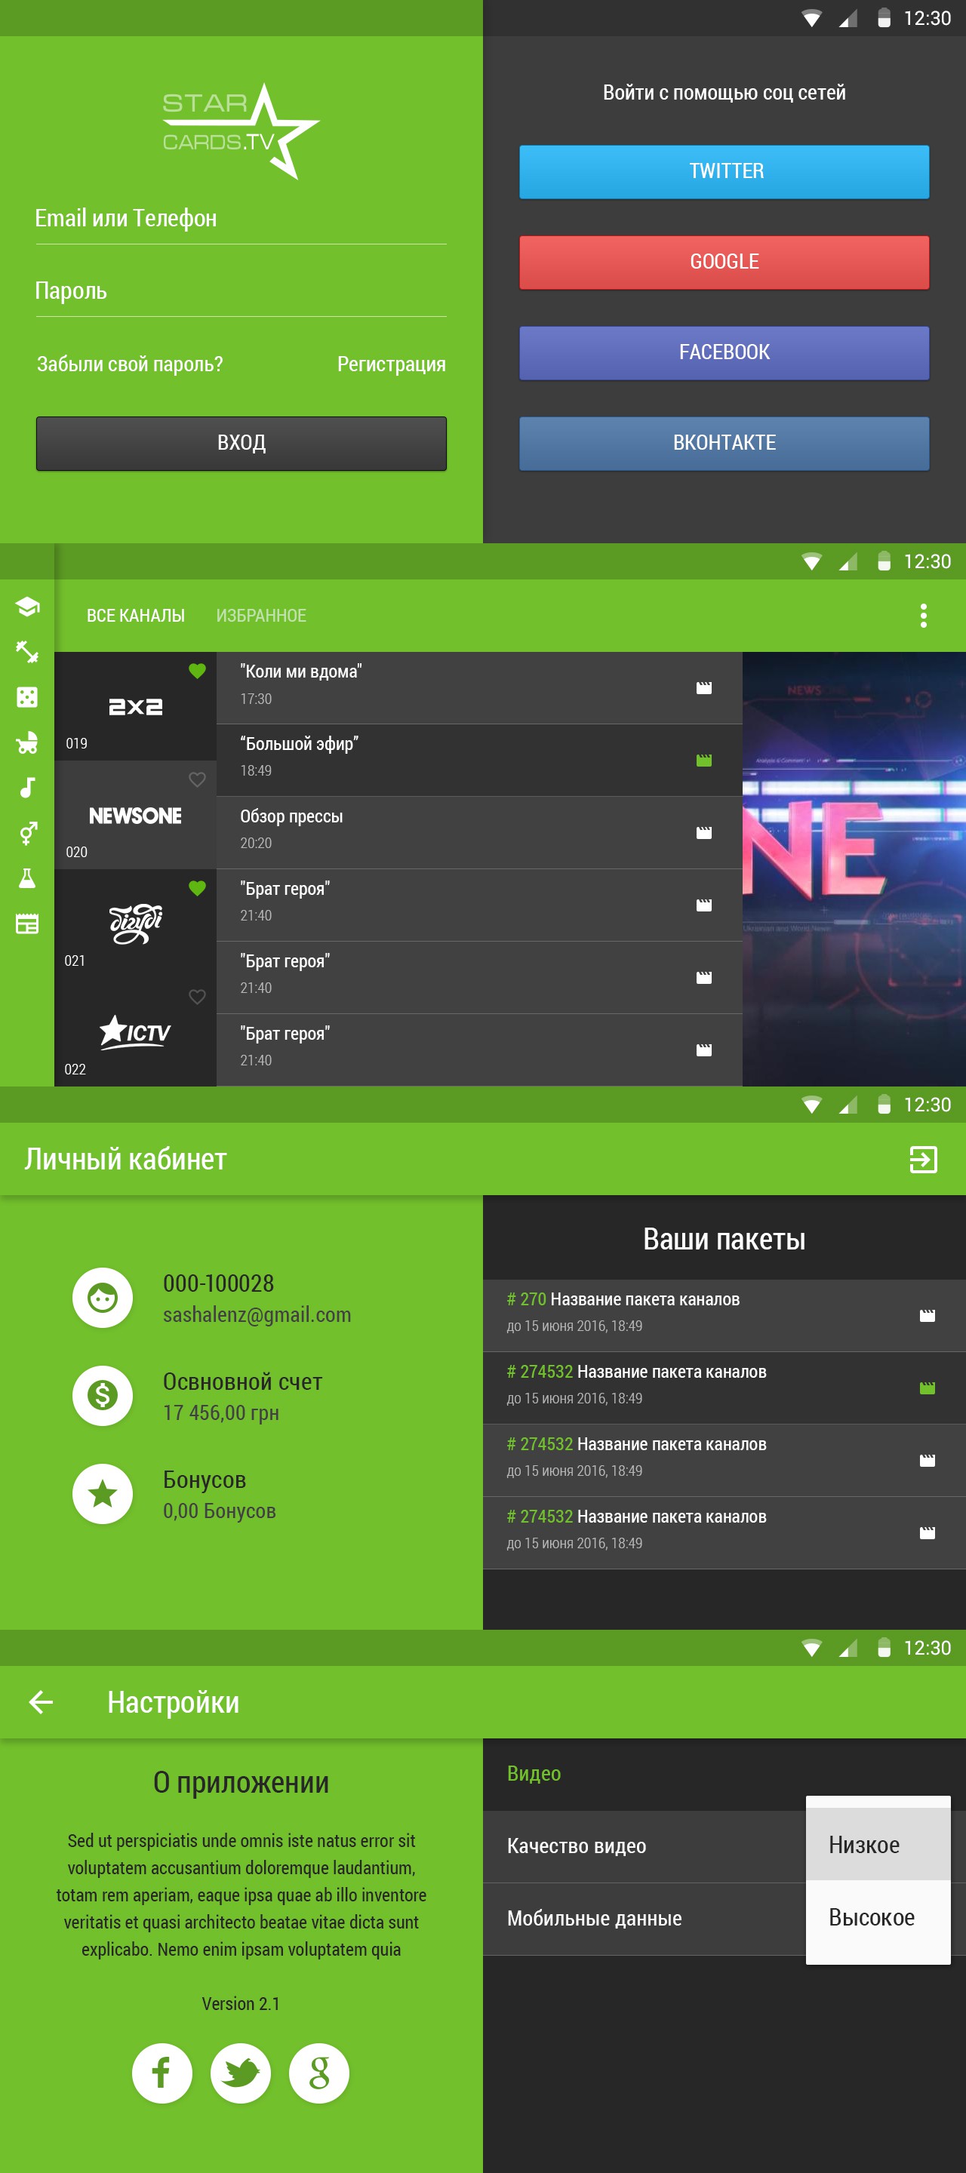Sign in with the ВКОНТАКТЕ button
Viewport: 966px width, 2173px height.
pos(724,443)
